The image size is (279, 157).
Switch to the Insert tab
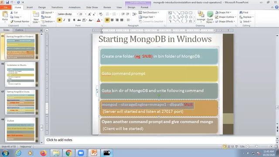30,7
